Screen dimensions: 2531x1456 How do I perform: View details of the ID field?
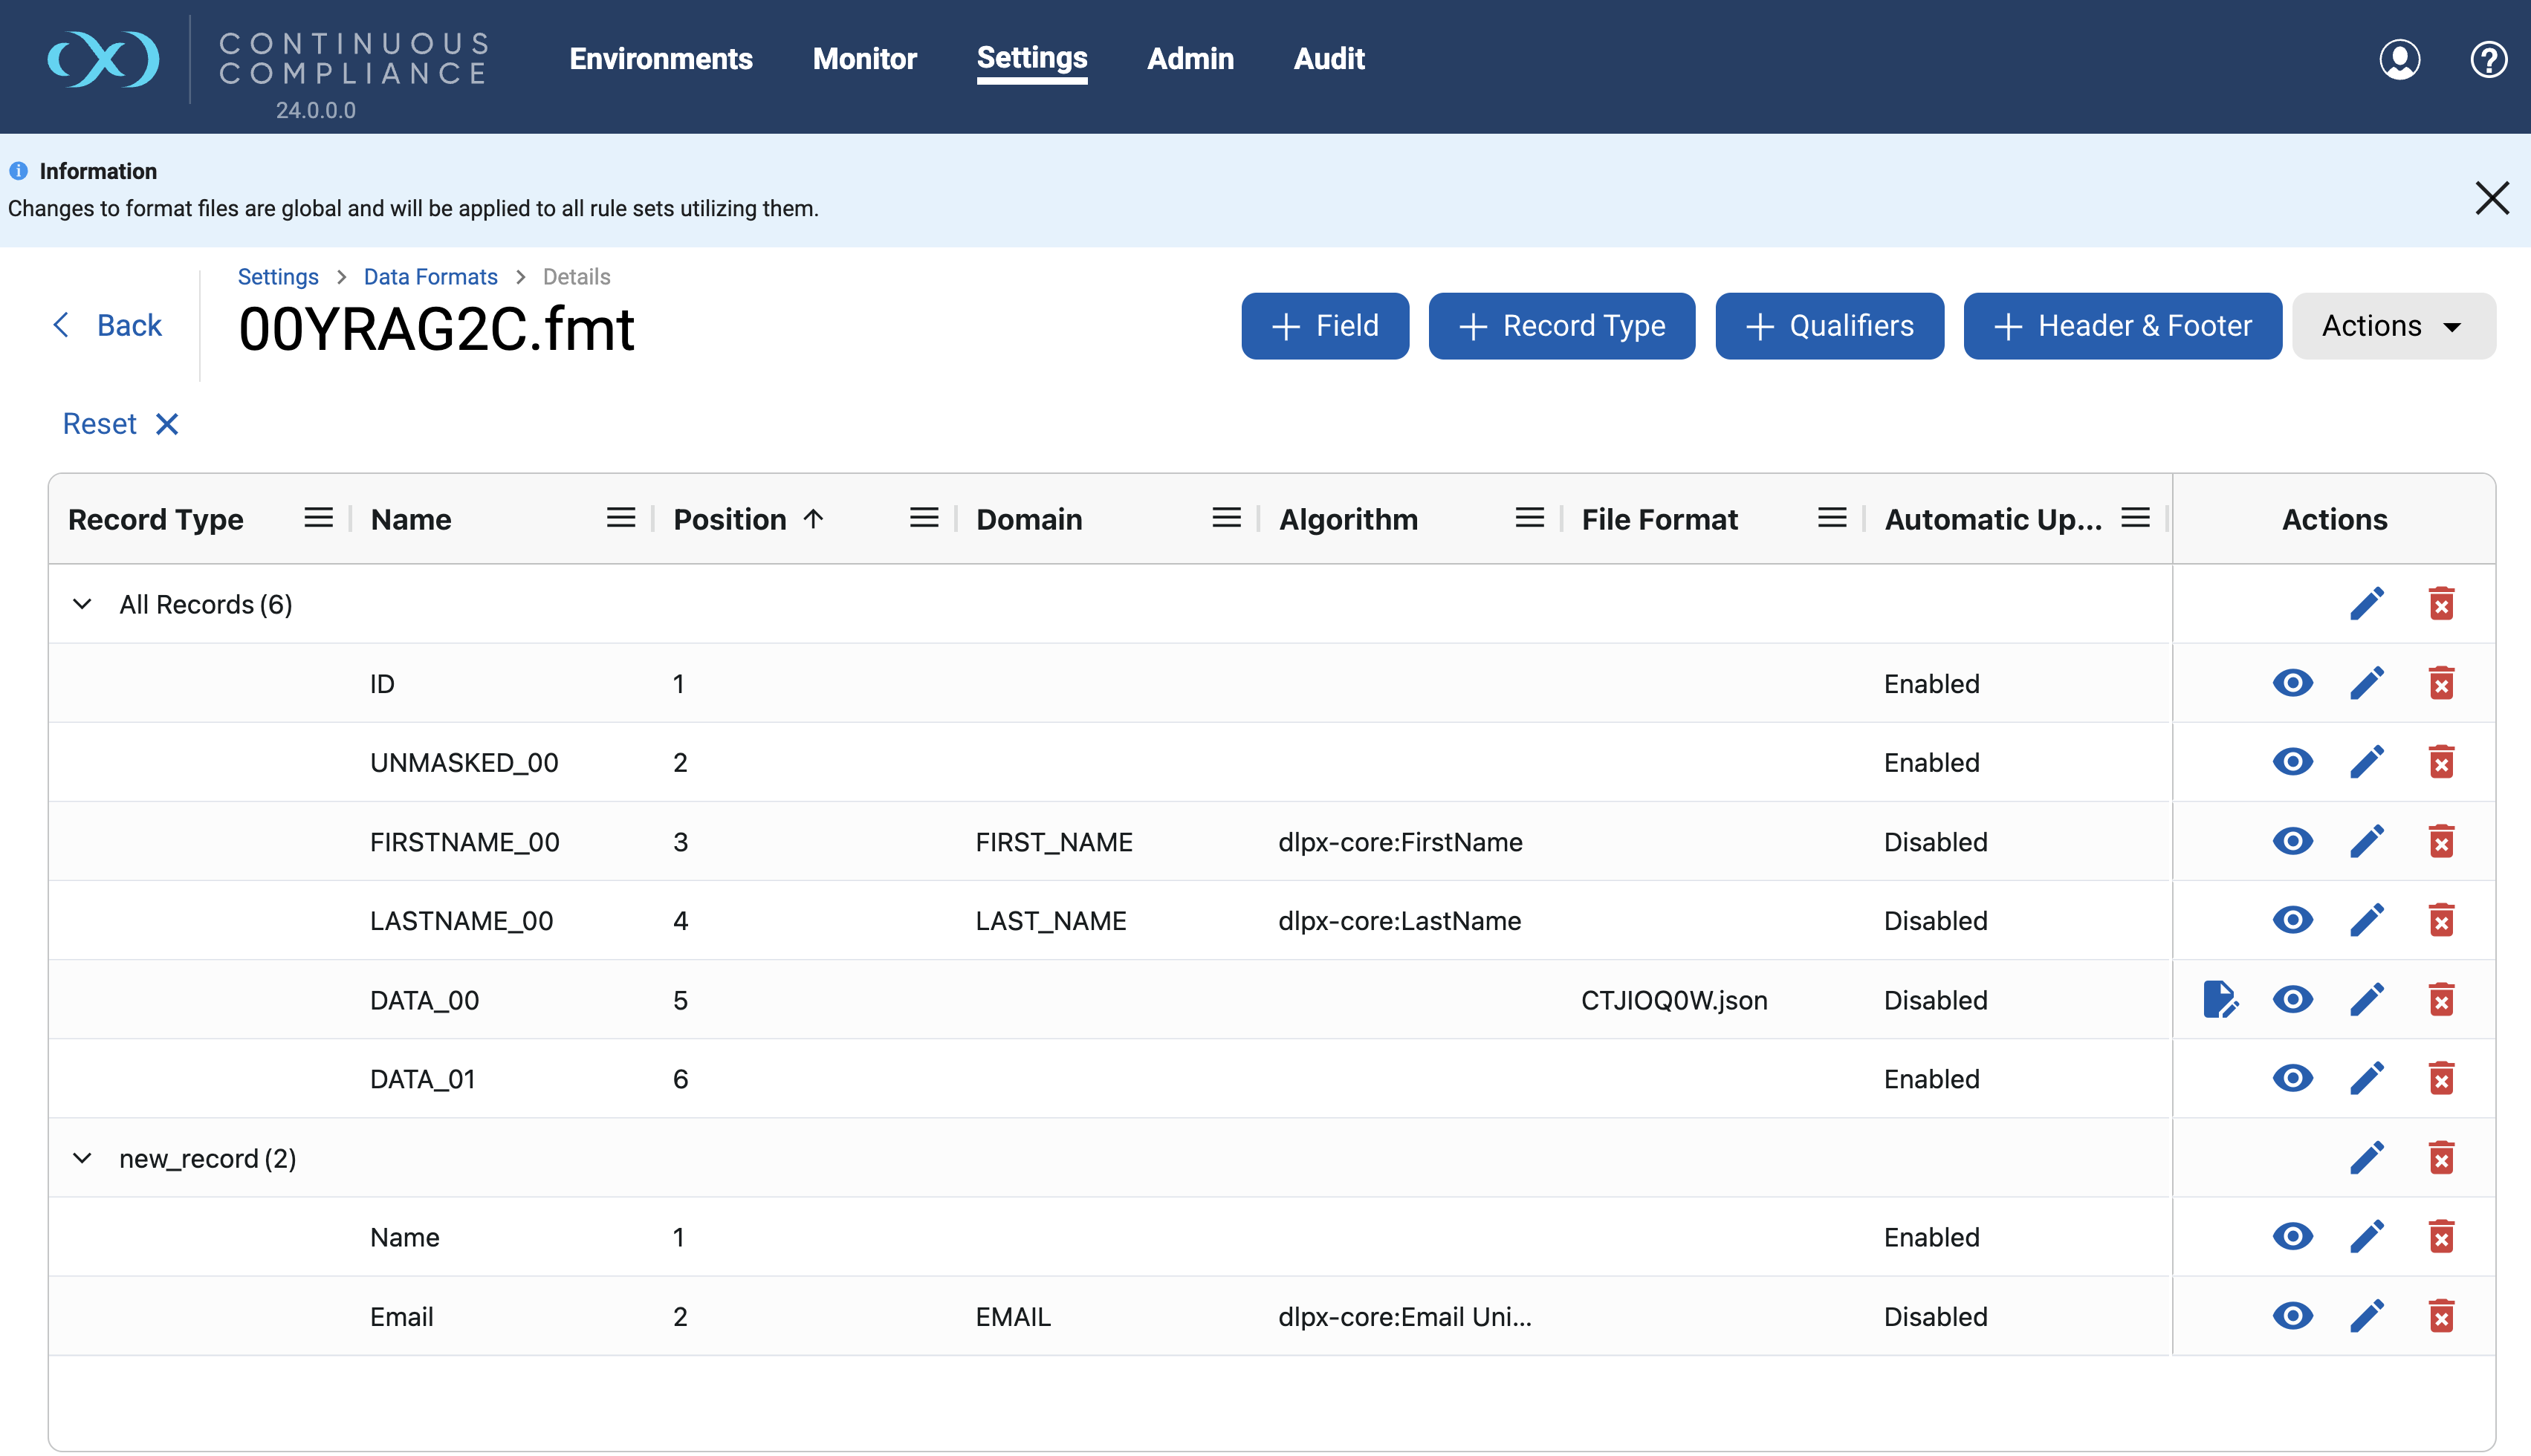point(2293,683)
